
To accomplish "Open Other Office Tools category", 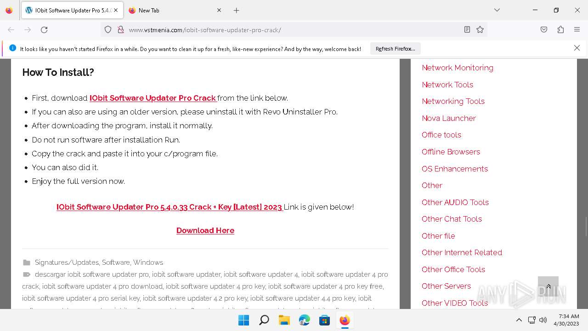I will [453, 269].
